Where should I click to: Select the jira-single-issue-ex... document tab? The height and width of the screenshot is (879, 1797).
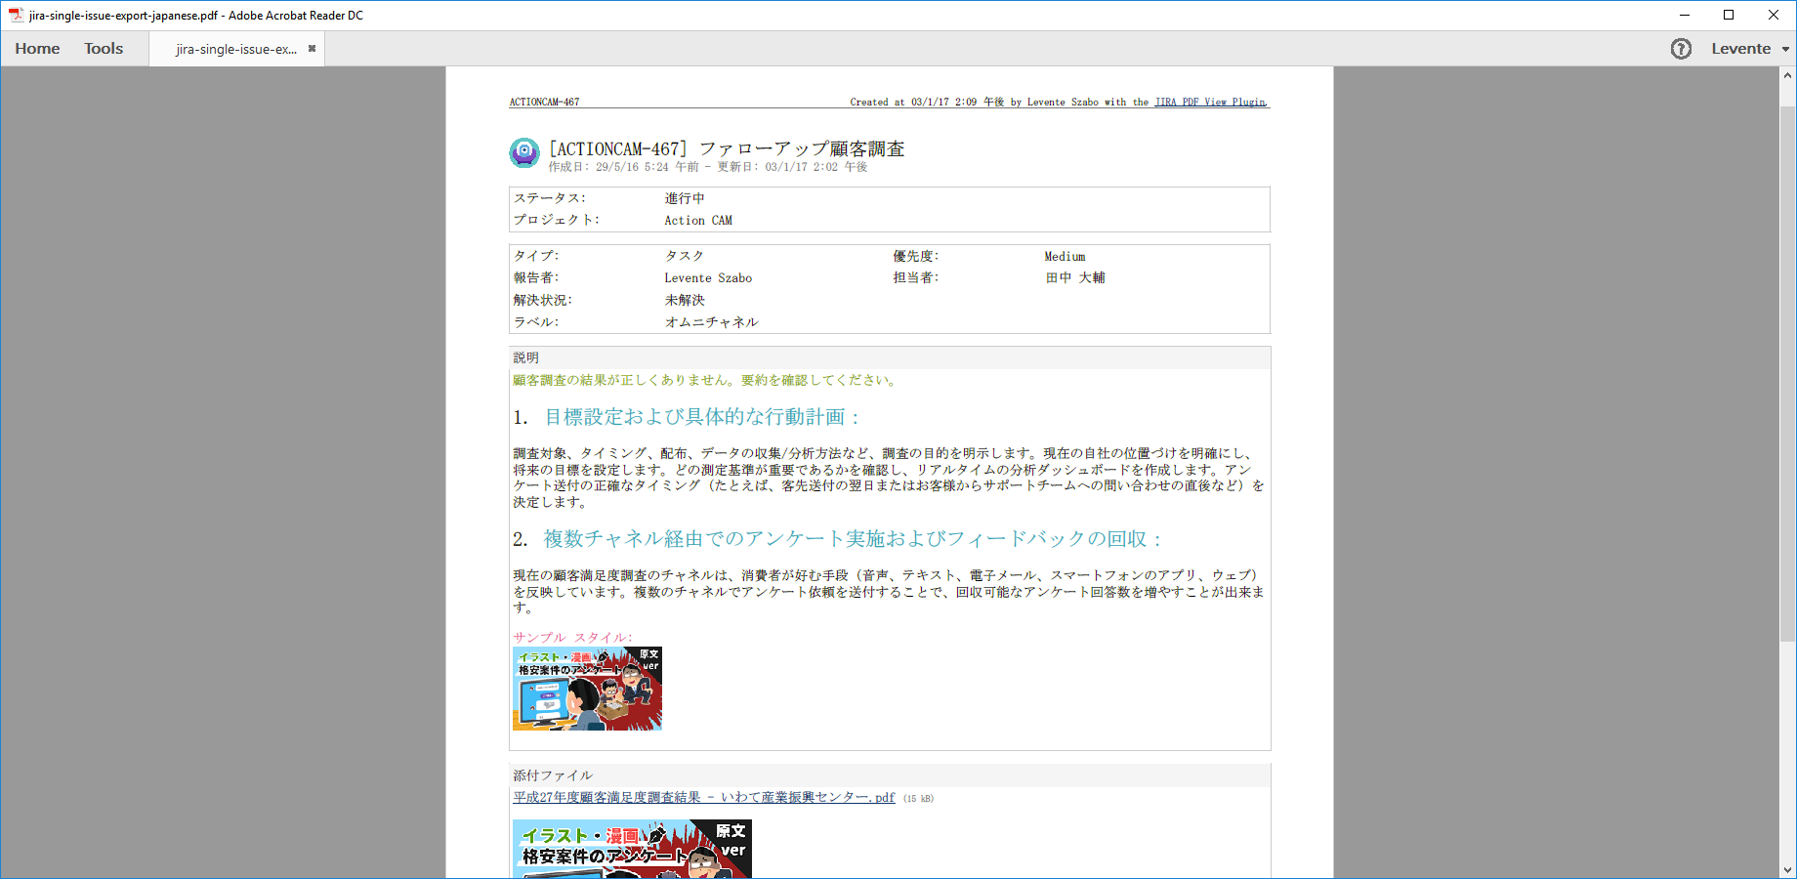click(x=236, y=49)
